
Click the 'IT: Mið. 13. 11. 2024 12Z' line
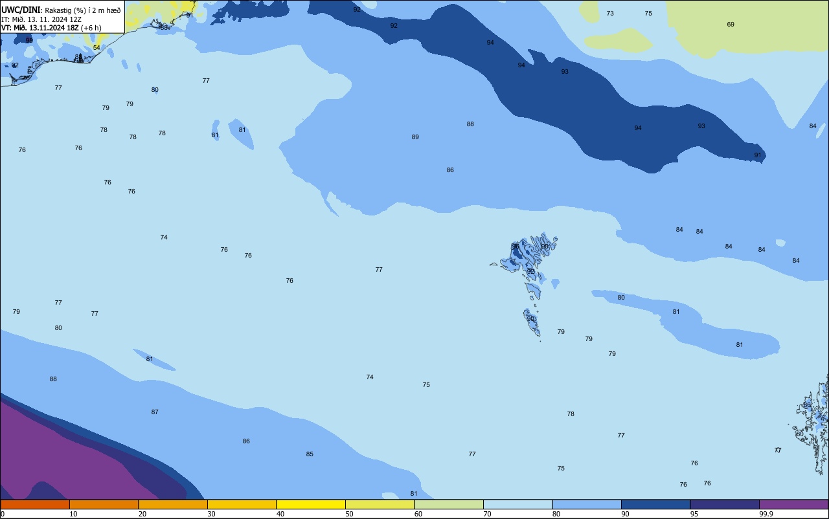click(41, 19)
